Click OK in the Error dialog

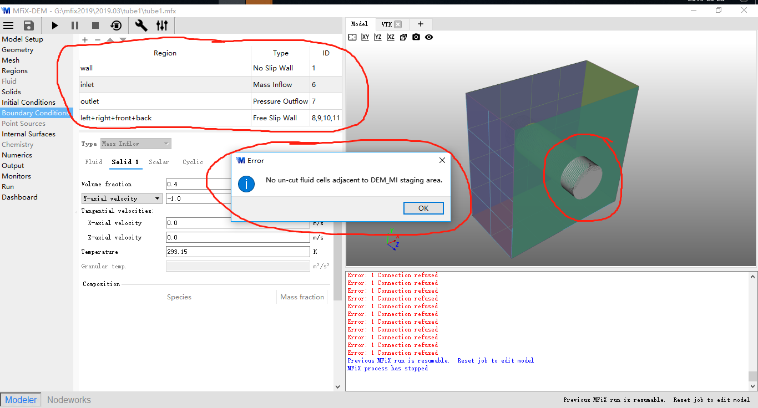(x=423, y=208)
